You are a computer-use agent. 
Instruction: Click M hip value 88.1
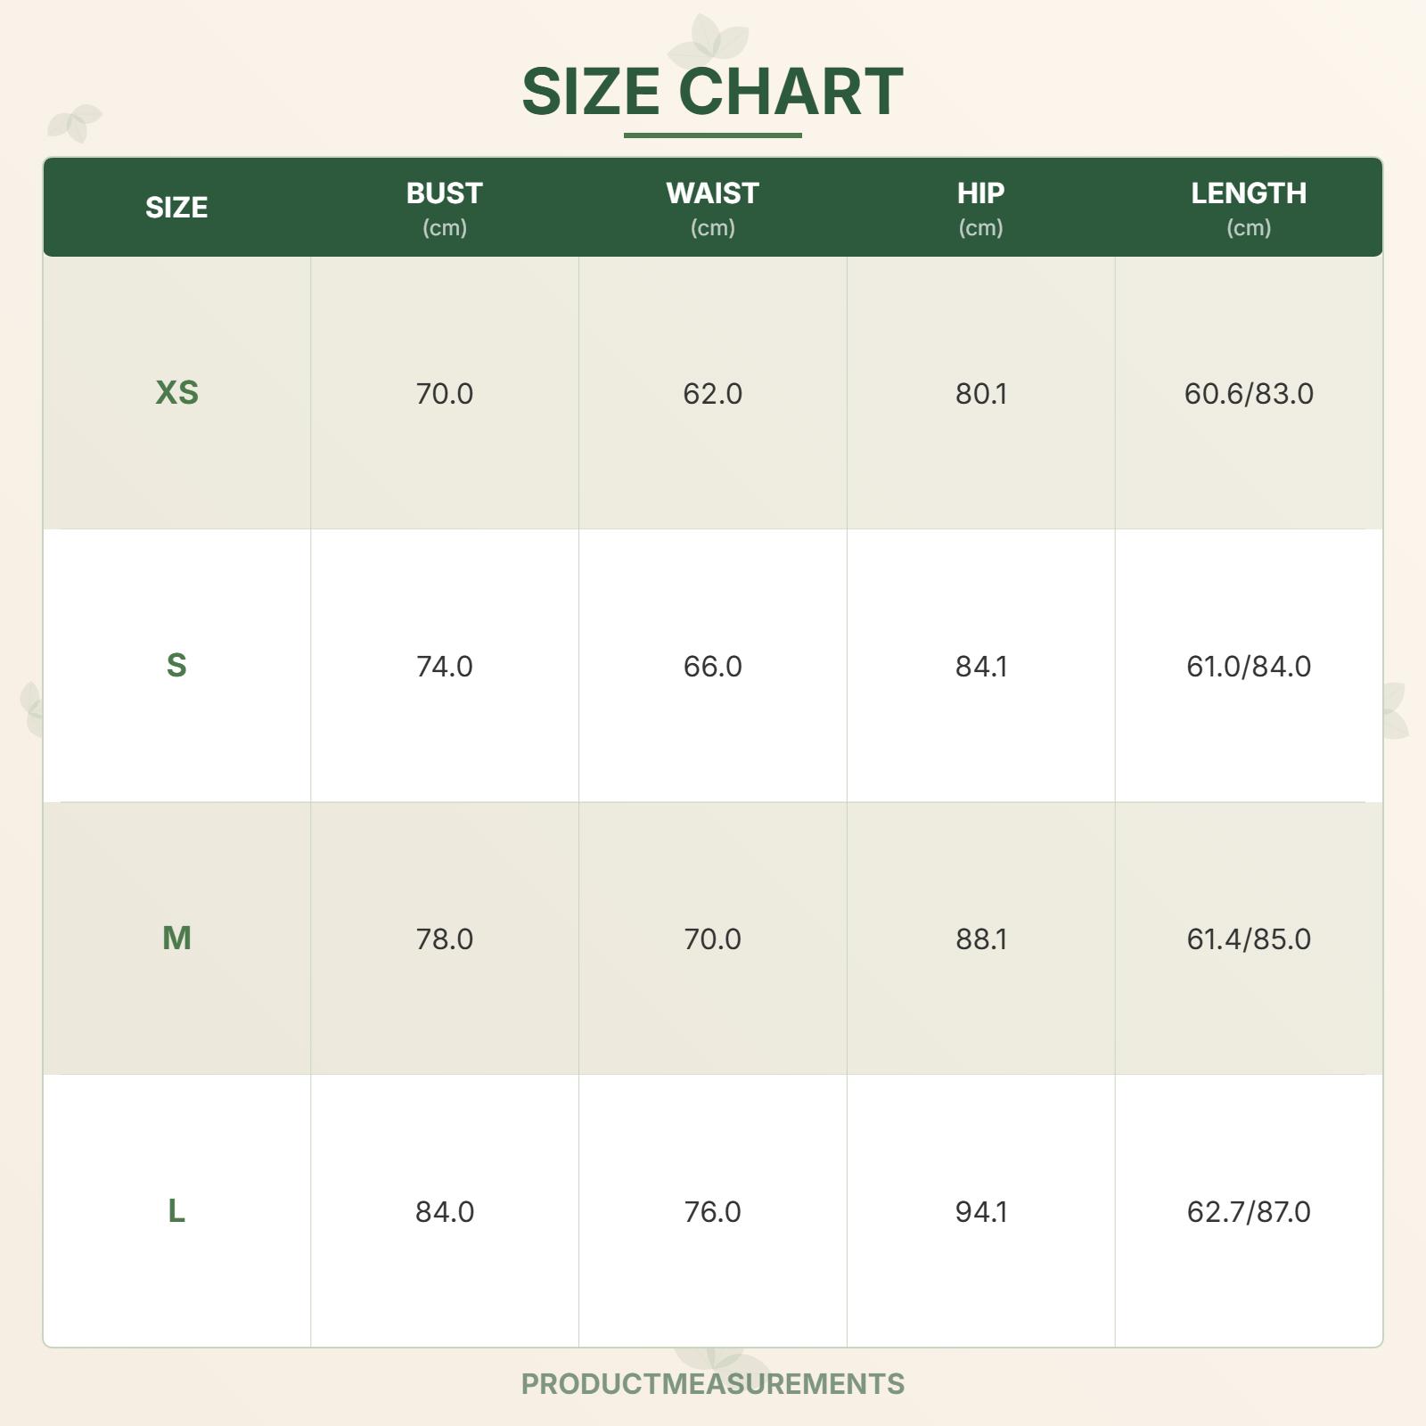[980, 938]
